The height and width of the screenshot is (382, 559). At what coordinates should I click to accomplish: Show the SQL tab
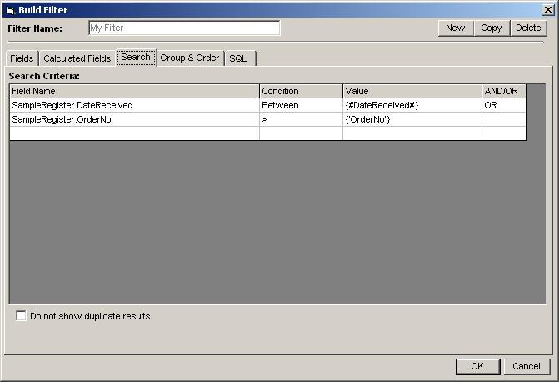pyautogui.click(x=238, y=58)
